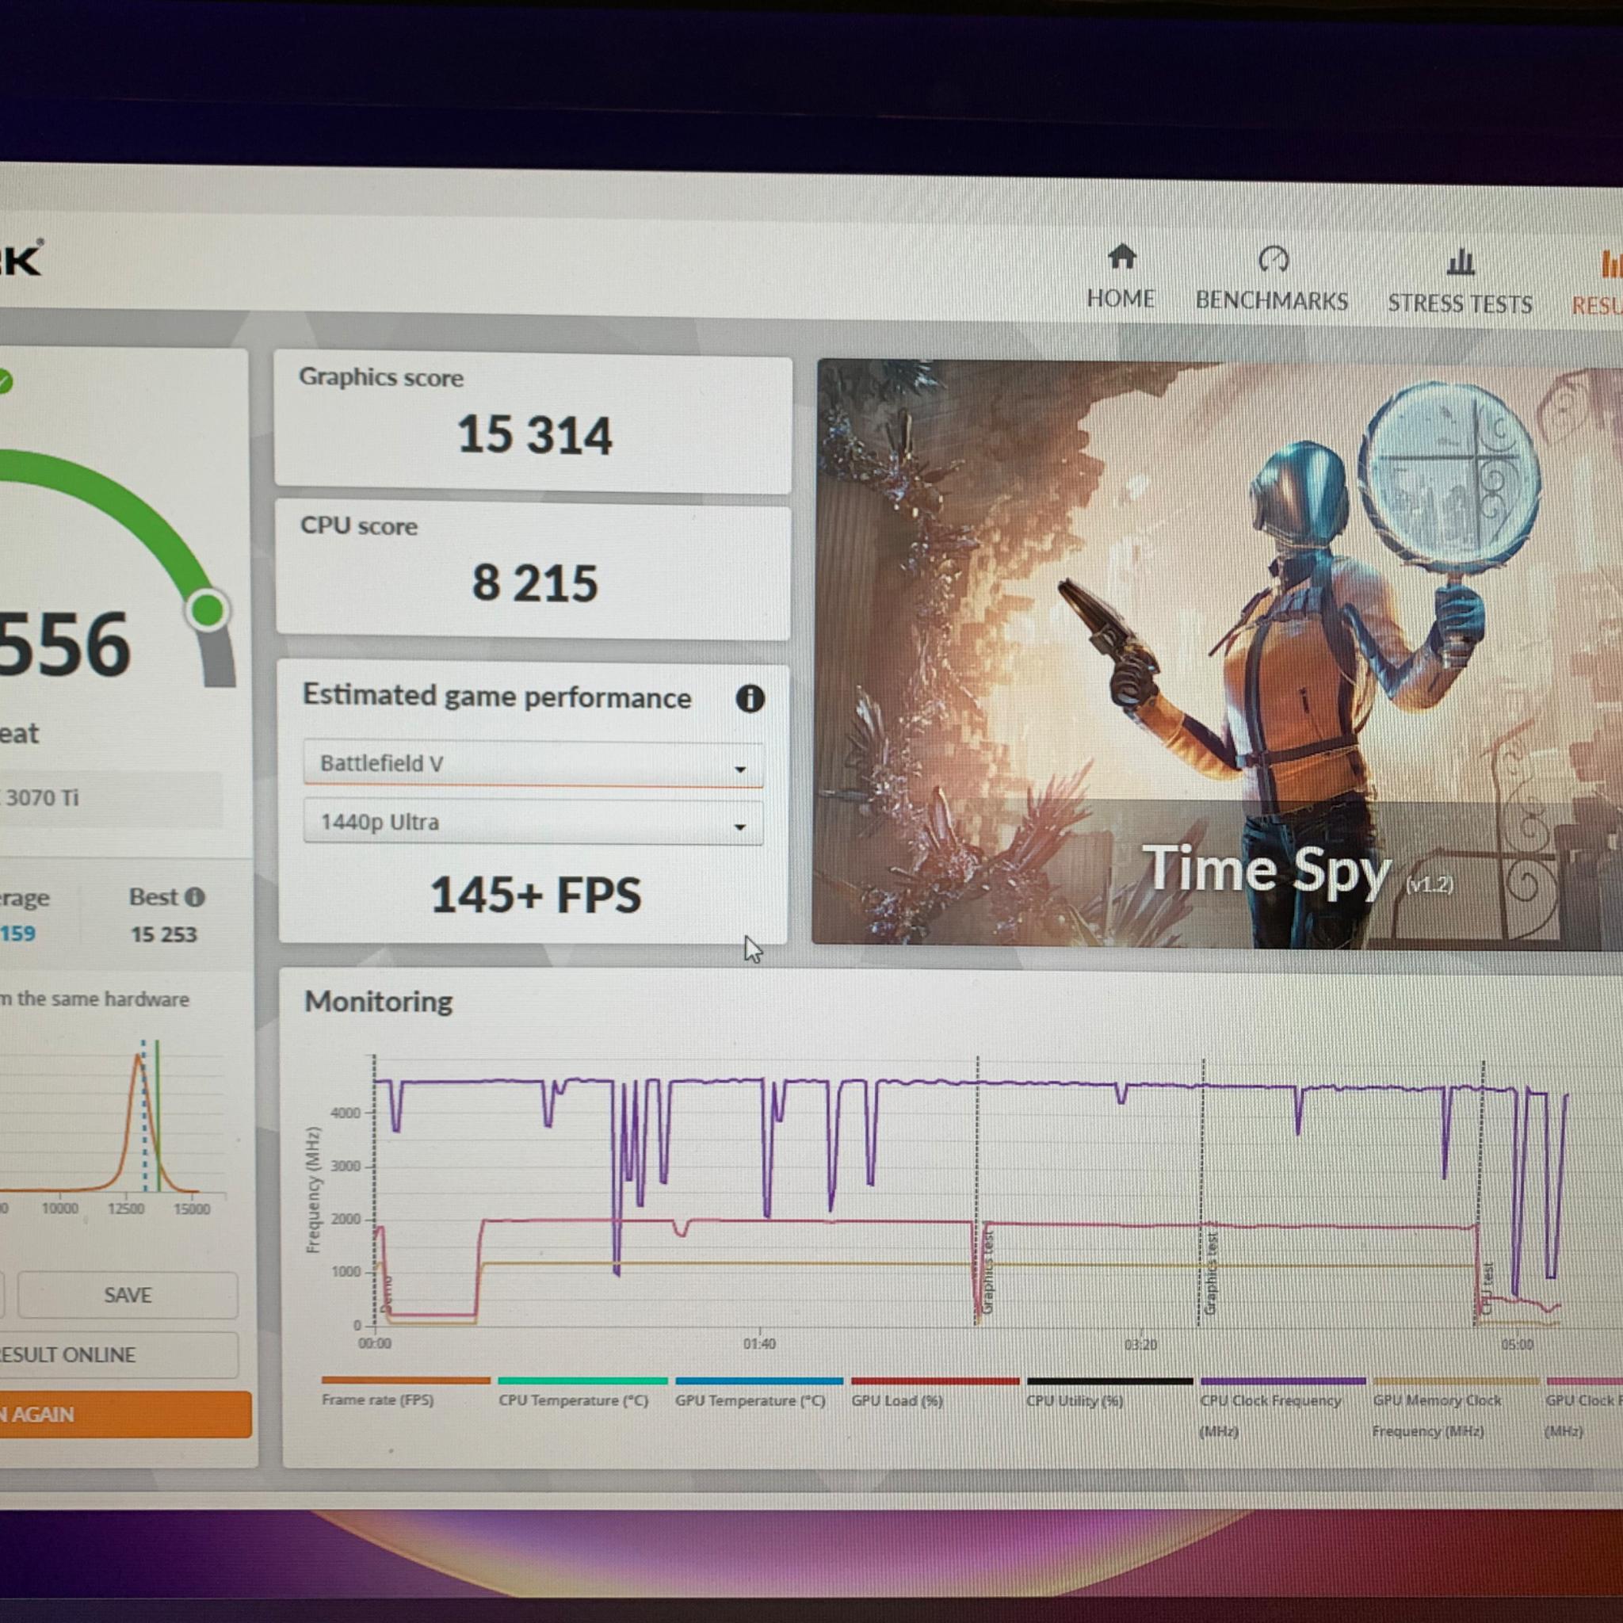Viewport: 1623px width, 1623px height.
Task: Click the CPU test marker in chart
Action: point(1487,1288)
